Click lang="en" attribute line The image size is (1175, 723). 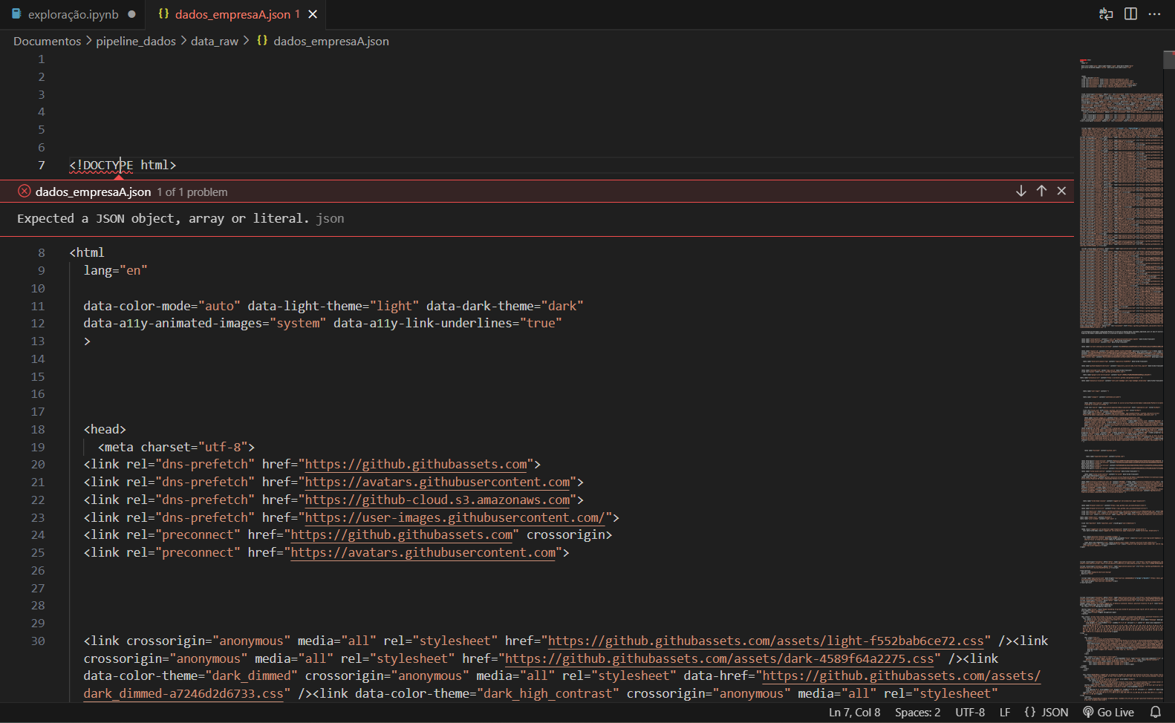115,271
